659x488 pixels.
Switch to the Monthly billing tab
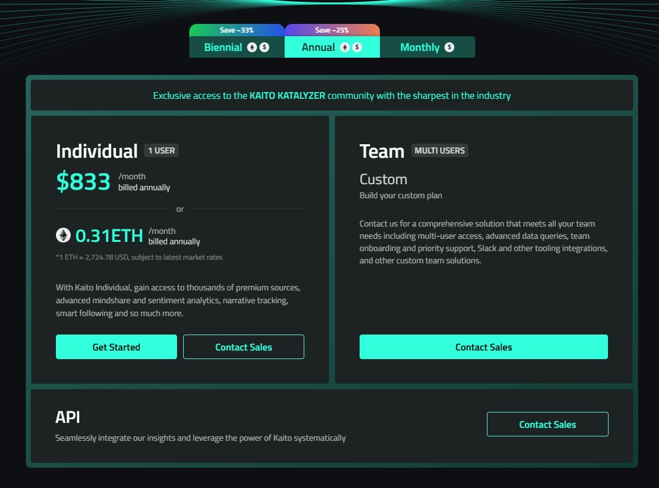tap(427, 47)
